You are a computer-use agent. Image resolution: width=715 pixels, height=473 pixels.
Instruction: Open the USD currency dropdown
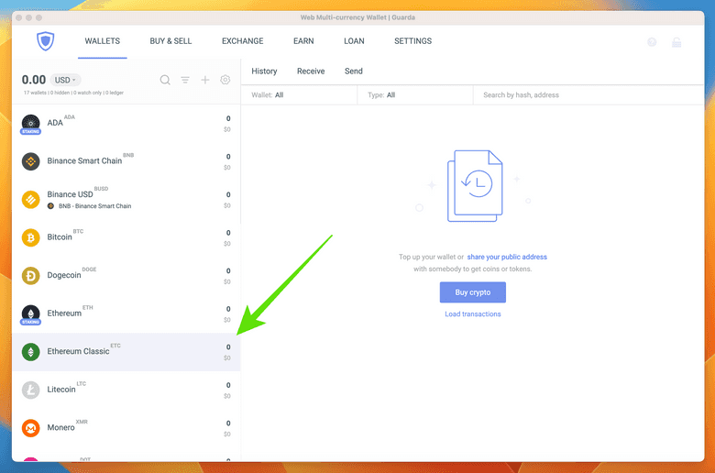(x=64, y=80)
